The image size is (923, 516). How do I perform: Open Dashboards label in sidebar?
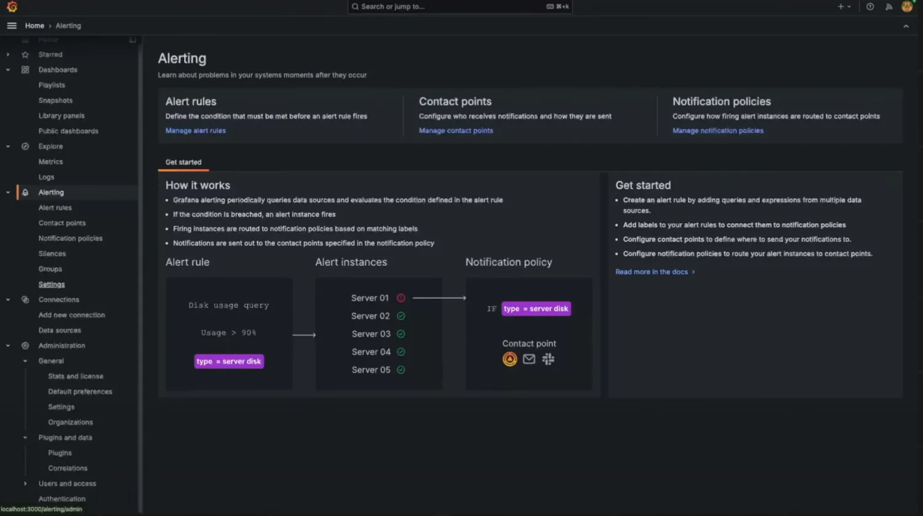(x=58, y=70)
